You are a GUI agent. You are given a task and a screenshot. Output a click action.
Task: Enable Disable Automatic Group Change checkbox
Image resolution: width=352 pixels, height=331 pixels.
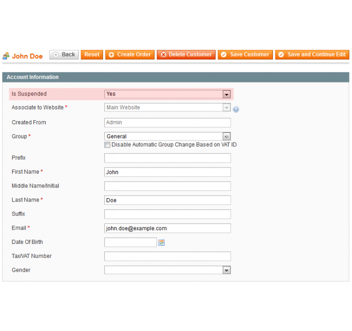pyautogui.click(x=107, y=145)
